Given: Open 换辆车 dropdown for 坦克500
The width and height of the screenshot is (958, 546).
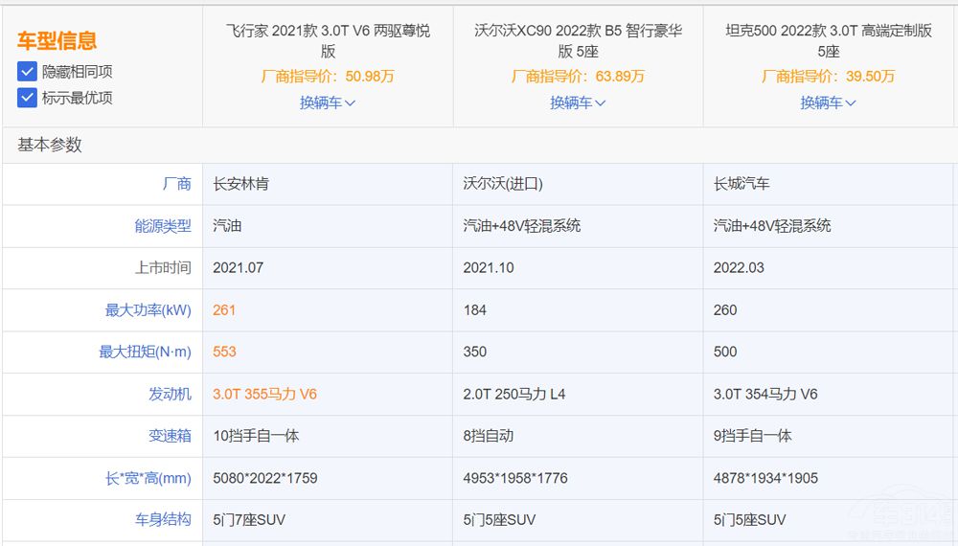Looking at the screenshot, I should point(829,102).
